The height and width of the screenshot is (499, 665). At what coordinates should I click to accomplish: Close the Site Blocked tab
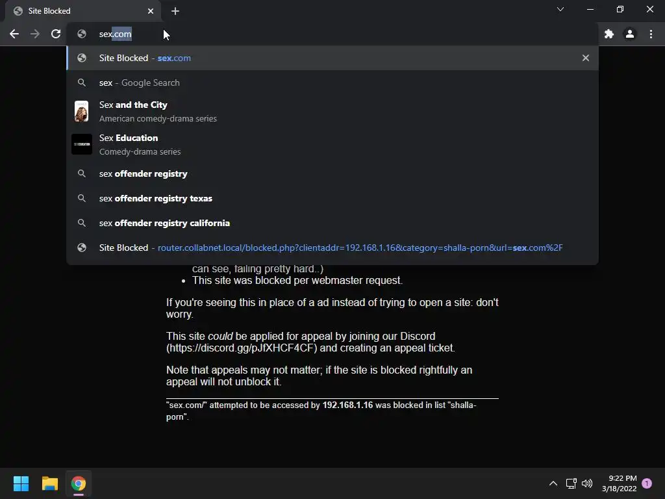pos(151,11)
